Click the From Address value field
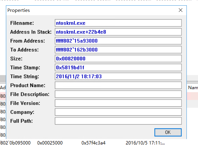 click(118, 41)
